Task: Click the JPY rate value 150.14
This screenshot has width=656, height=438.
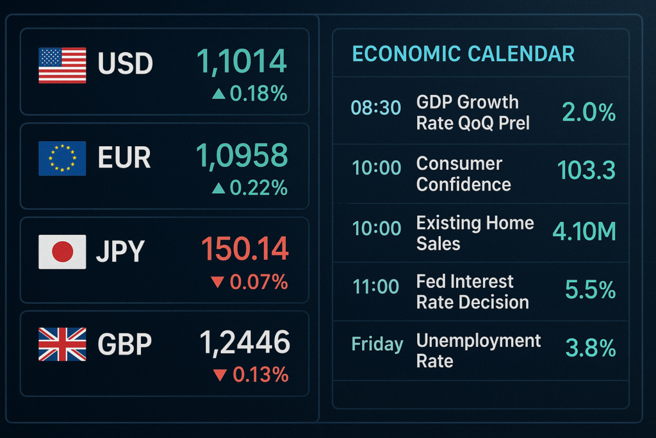Action: point(245,249)
